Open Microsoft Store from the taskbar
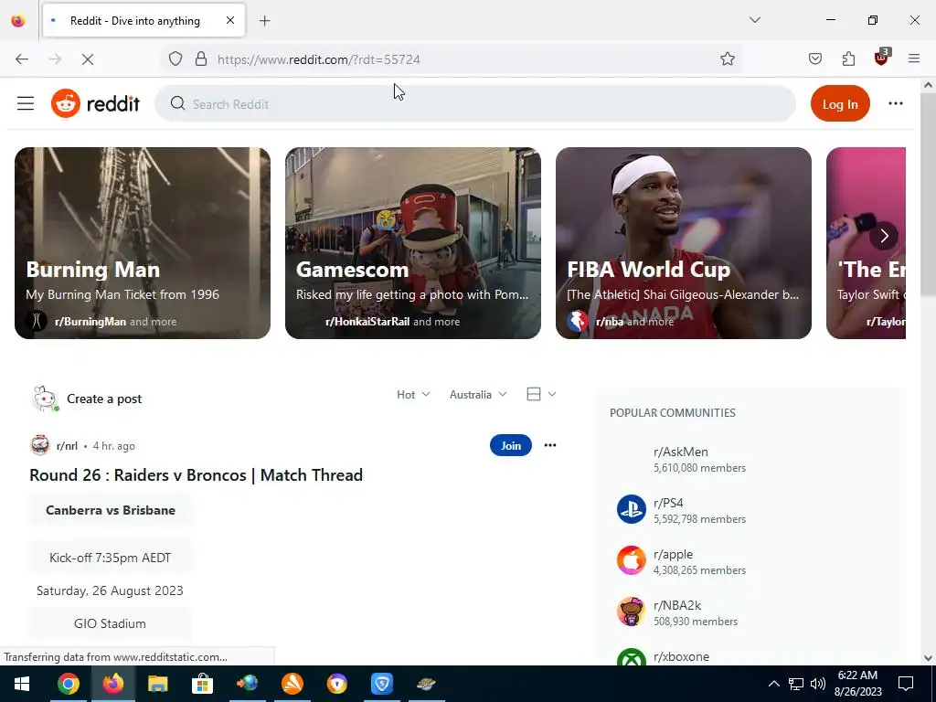936x702 pixels. [x=202, y=684]
